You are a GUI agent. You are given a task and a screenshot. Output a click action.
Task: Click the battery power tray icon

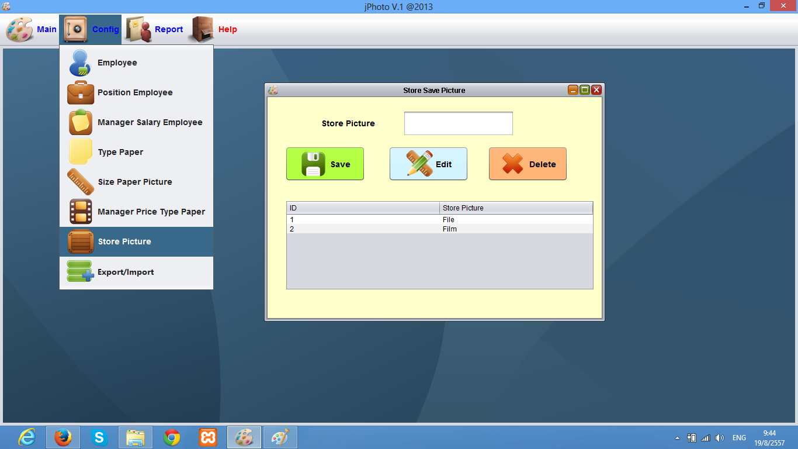point(692,438)
